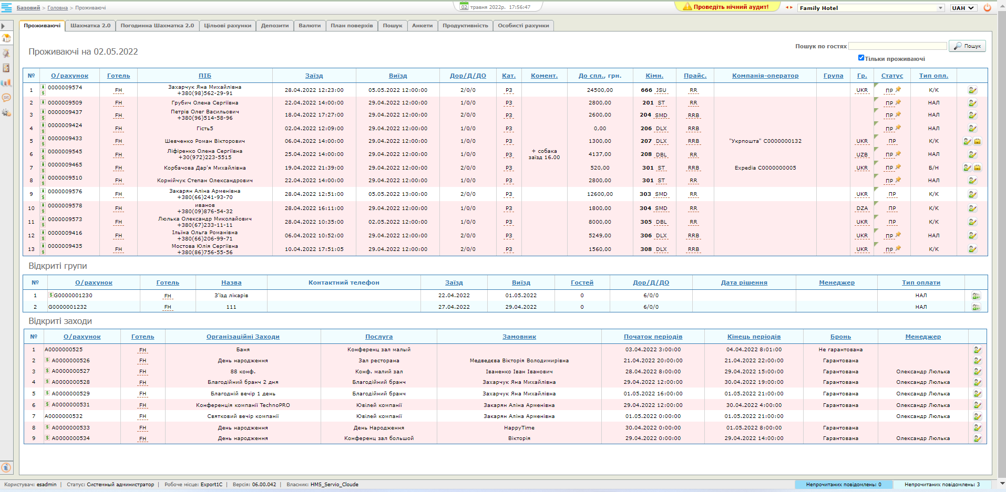Open the speech bubble messages sidebar icon
1006x492 pixels.
click(x=6, y=98)
